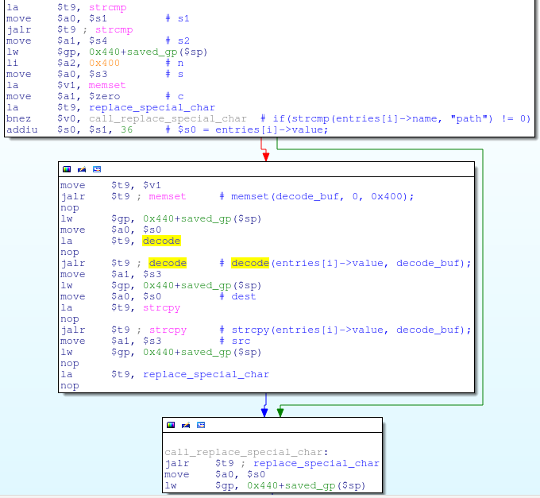Click the 'call_replace_special_char:' label in the bottom block

(x=246, y=452)
